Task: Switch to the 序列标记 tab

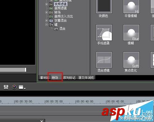Action: [x=69, y=78]
